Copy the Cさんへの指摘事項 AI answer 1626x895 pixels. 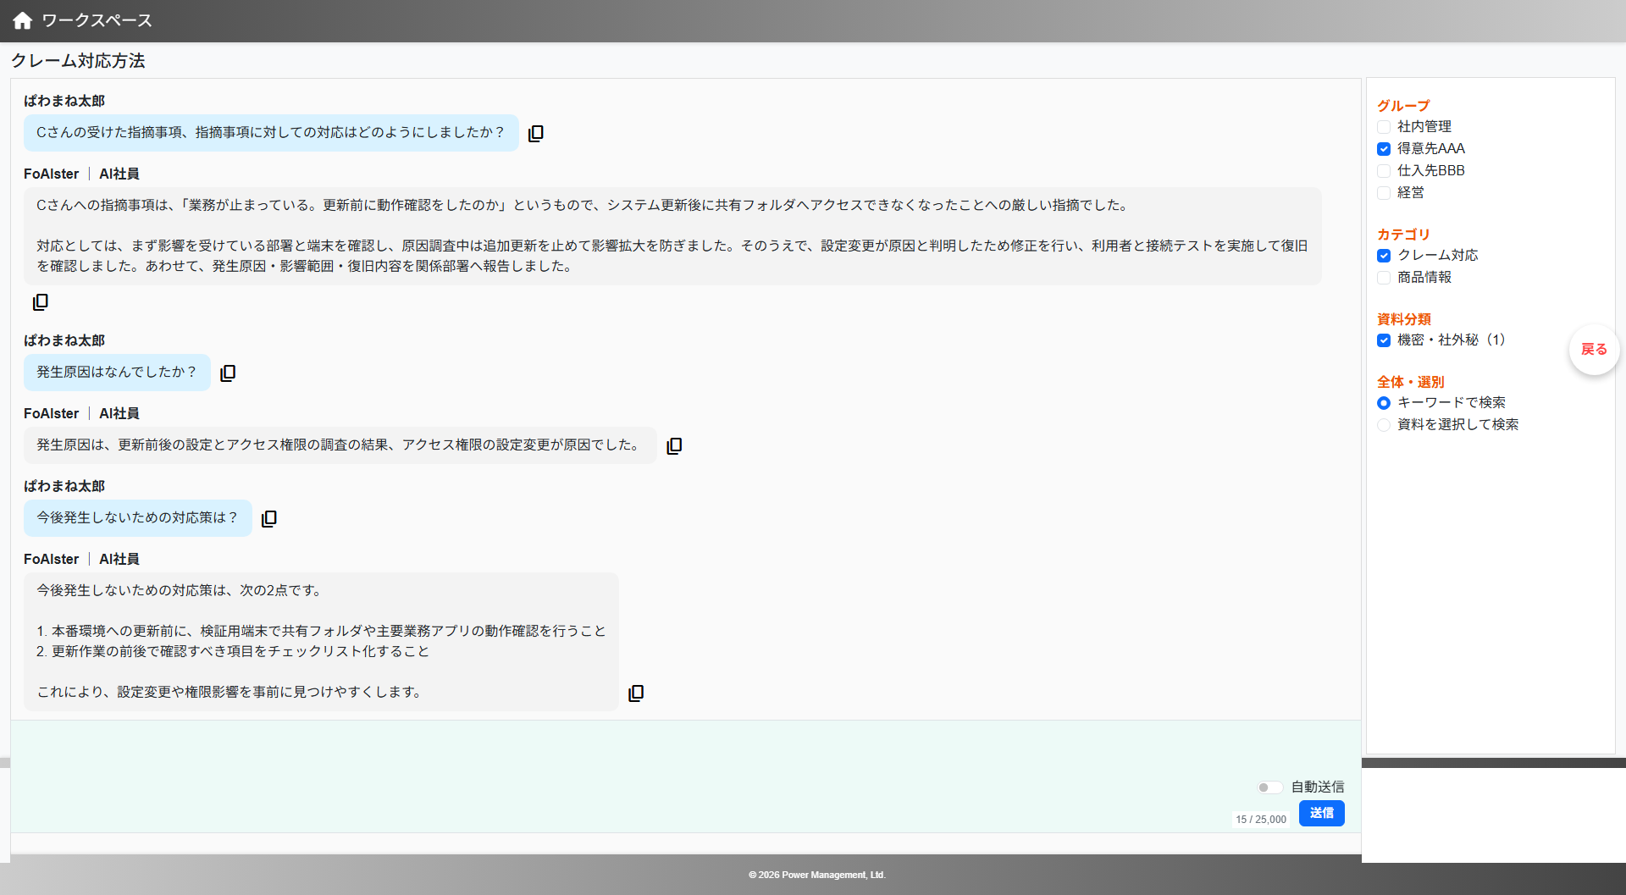41,302
